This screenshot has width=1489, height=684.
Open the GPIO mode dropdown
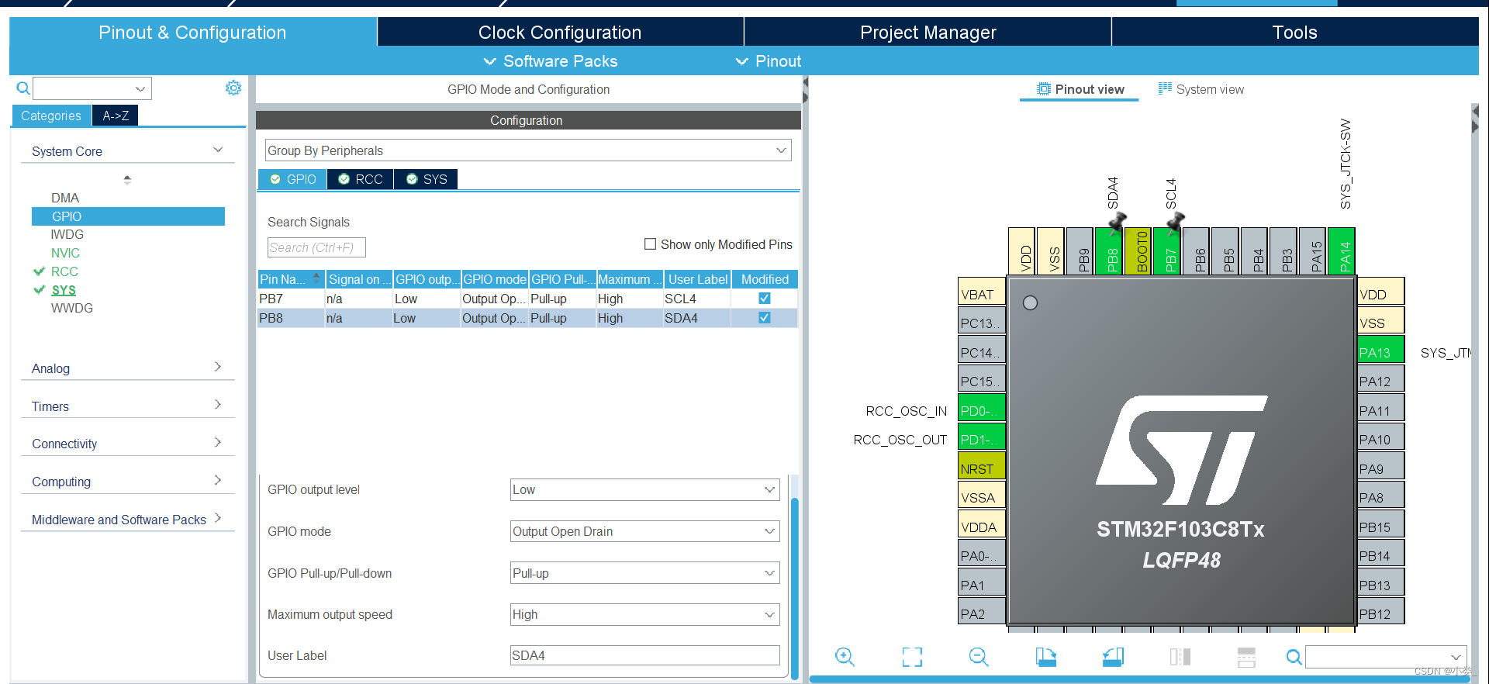click(644, 531)
